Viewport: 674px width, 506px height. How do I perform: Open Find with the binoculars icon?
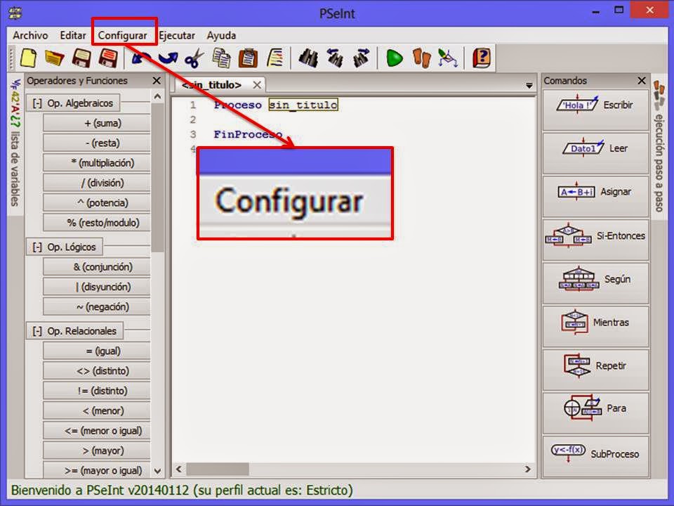click(308, 58)
